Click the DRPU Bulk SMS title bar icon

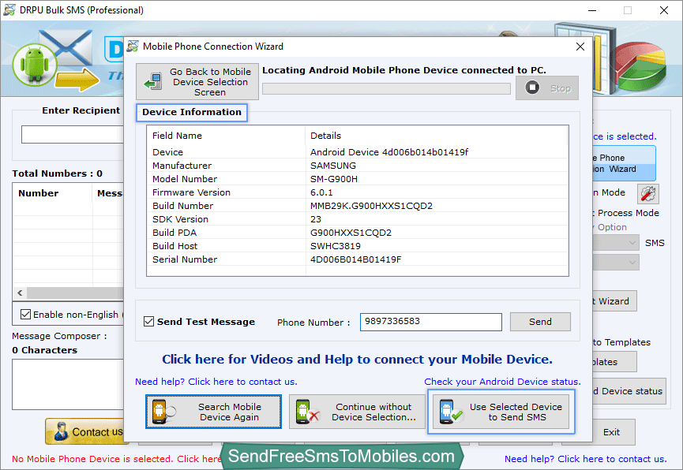click(x=9, y=10)
